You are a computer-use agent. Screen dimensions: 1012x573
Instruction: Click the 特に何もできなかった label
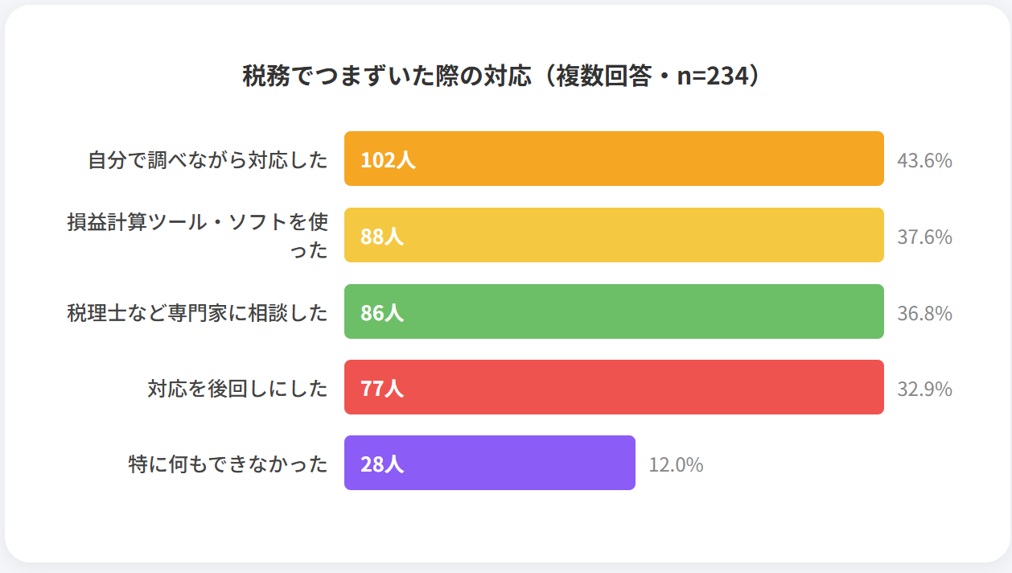point(228,464)
